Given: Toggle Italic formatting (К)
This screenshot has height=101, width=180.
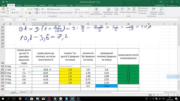Looking at the screenshot, I should coord(15,13).
